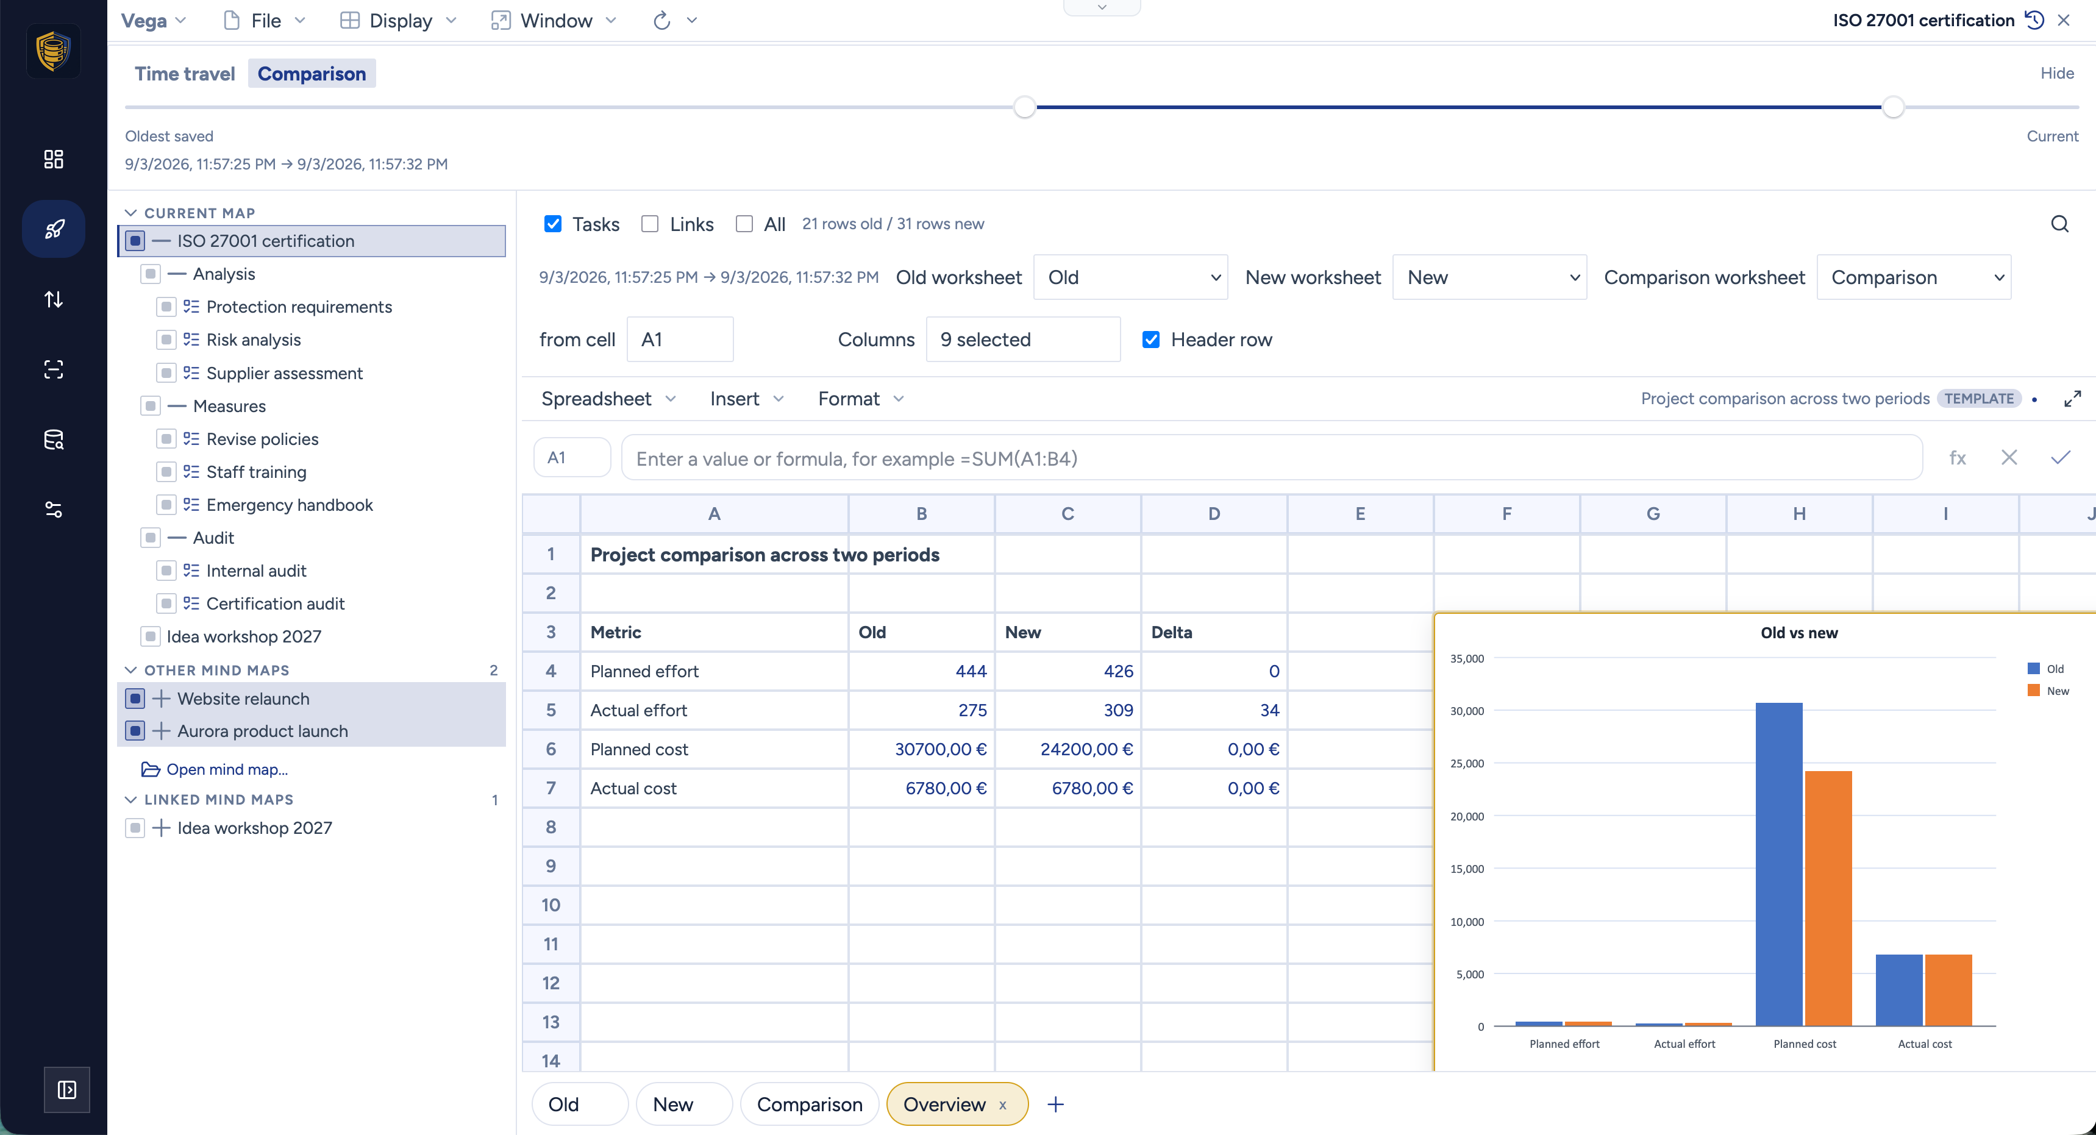Open the Vega dropdown menu
This screenshot has height=1135, width=2096.
[153, 20]
